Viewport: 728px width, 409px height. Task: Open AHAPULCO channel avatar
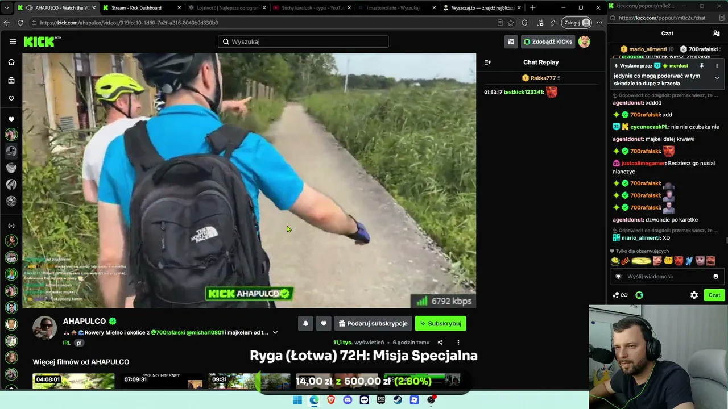[x=44, y=328]
